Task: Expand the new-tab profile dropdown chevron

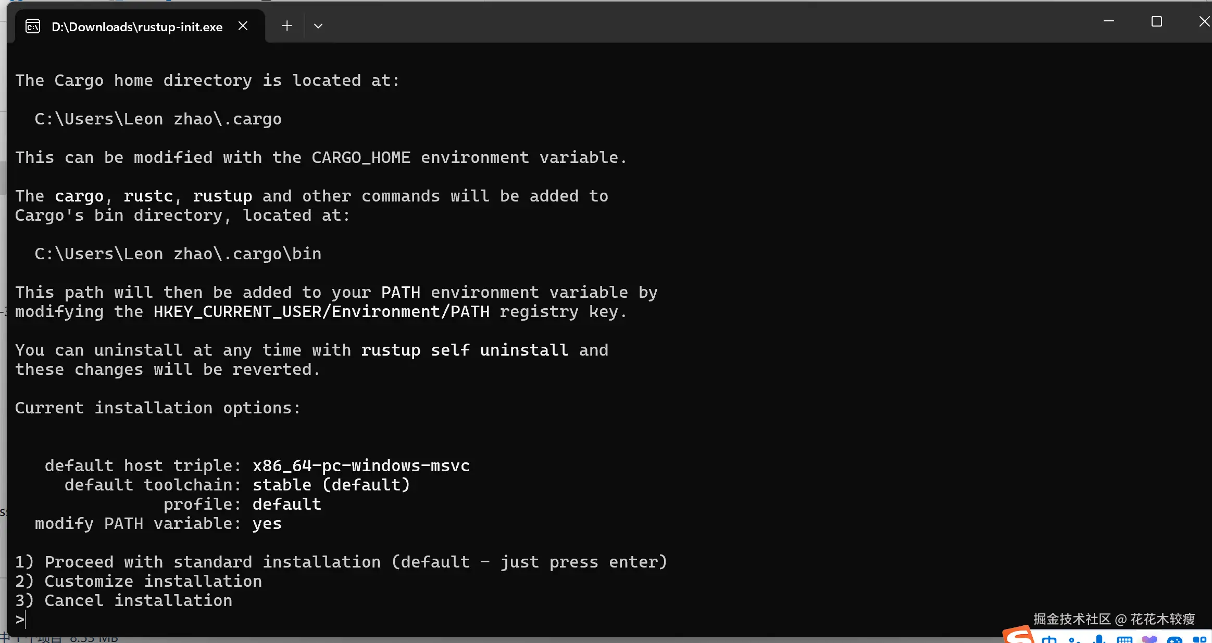Action: 318,26
